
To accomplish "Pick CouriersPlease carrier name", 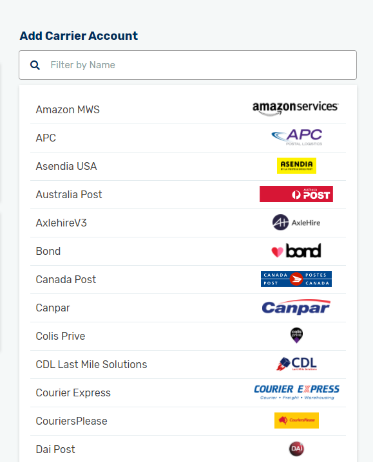I will point(72,421).
